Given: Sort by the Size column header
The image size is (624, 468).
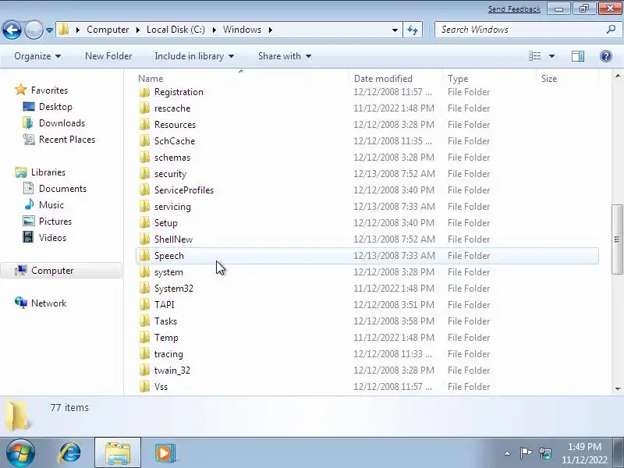Looking at the screenshot, I should (549, 79).
